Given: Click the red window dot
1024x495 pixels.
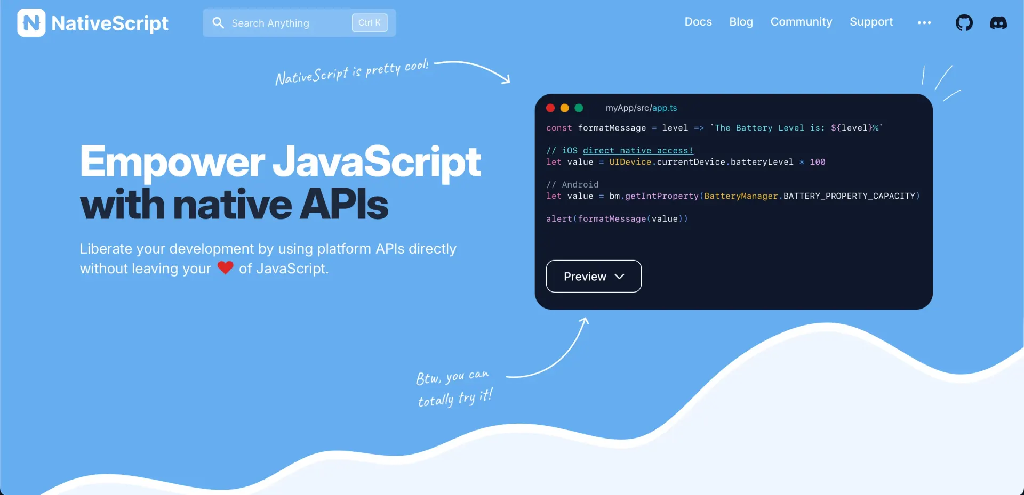Looking at the screenshot, I should [550, 108].
